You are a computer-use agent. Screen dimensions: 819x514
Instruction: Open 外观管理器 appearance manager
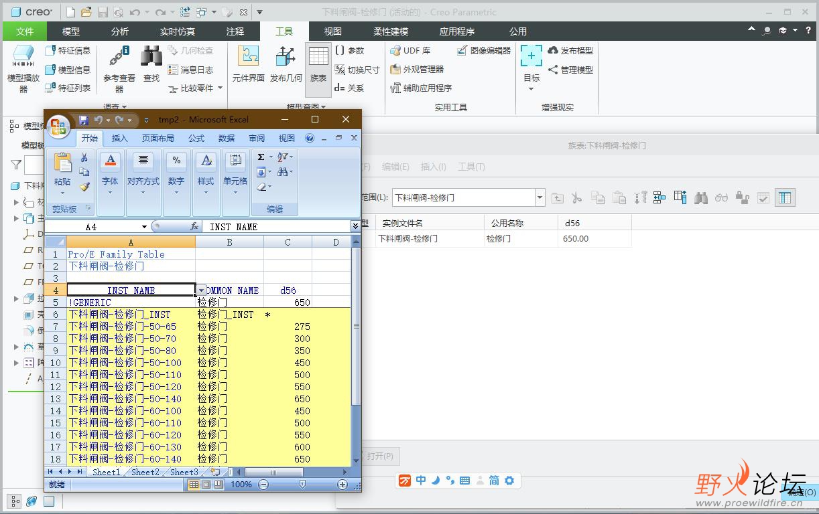(417, 69)
